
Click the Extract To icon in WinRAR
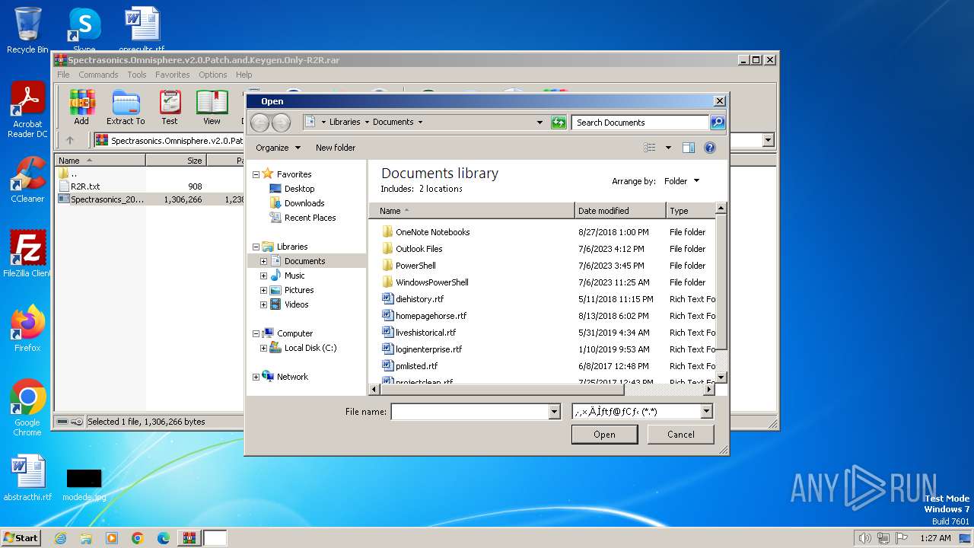pos(126,107)
